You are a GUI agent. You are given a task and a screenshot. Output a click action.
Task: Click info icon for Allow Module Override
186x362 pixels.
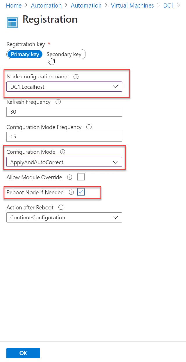(69, 177)
